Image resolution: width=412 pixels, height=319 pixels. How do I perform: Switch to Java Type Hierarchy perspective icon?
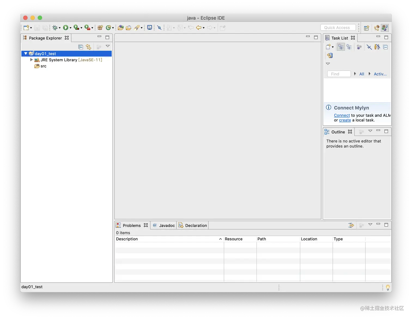377,28
